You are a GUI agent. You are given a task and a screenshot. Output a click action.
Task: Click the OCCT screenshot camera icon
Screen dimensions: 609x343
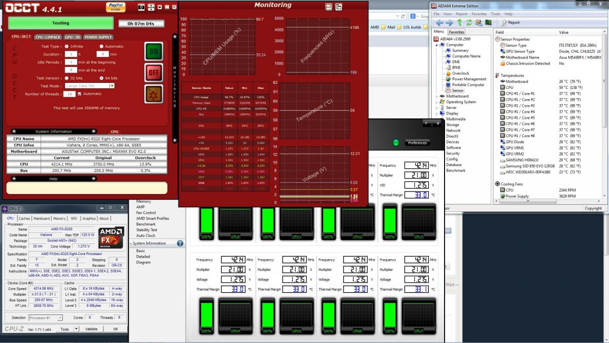[142, 7]
